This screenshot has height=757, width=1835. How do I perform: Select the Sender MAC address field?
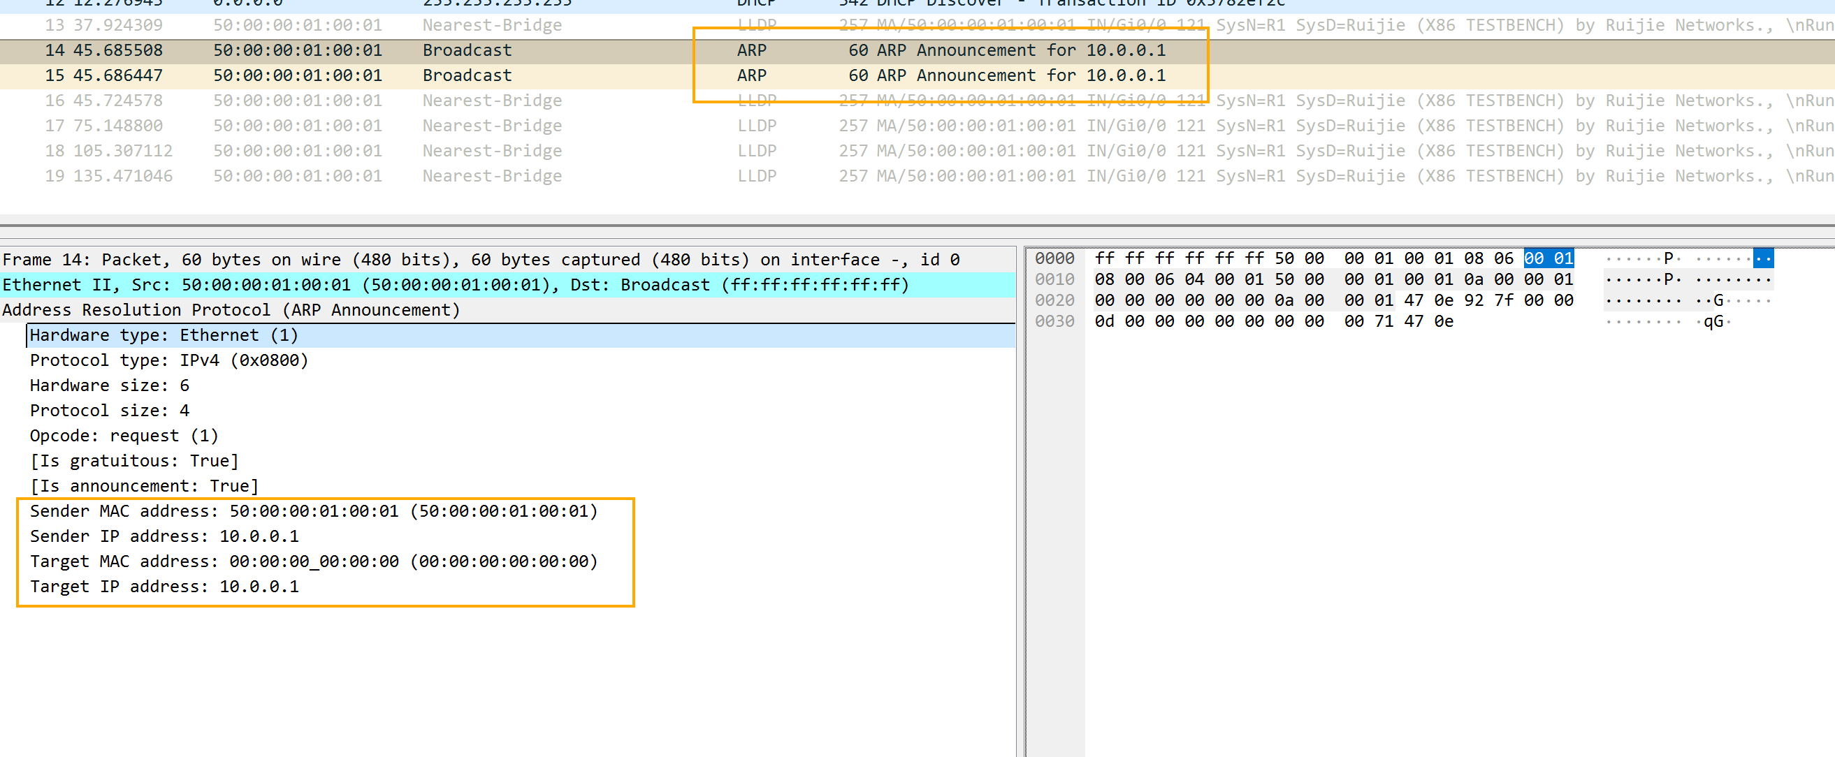click(314, 511)
